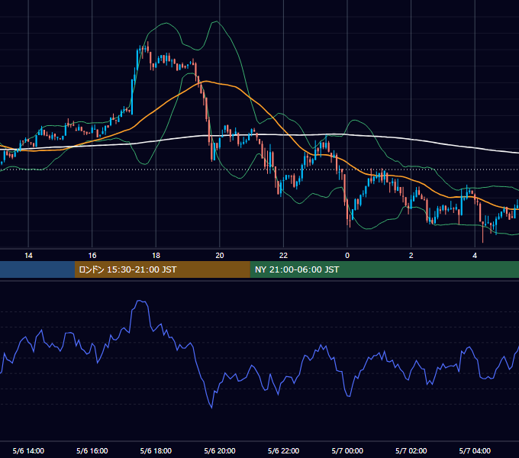This screenshot has width=519, height=458.
Task: Click the 5/6 16:00 time label
Action: [92, 450]
